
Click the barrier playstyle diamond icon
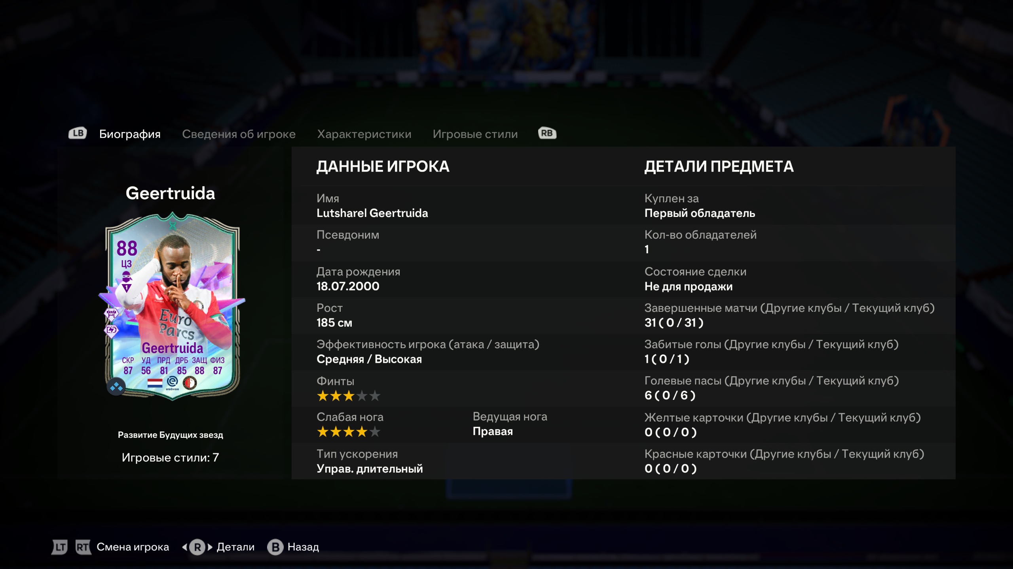point(112,314)
